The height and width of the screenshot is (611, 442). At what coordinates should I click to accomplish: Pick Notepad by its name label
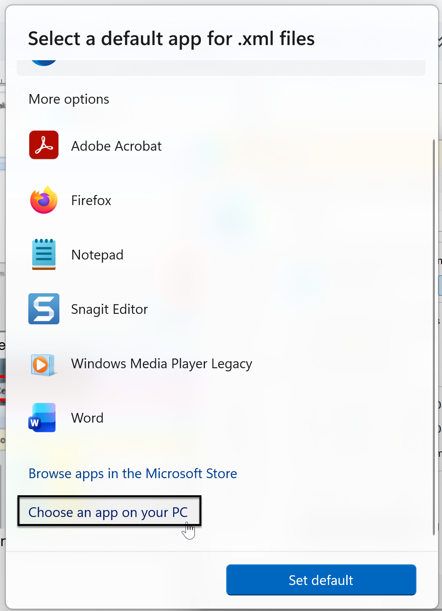point(97,255)
